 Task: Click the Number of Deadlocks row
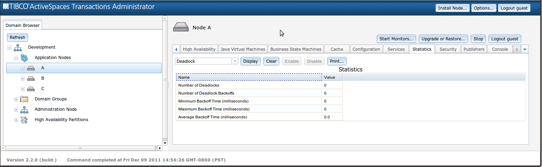point(259,85)
